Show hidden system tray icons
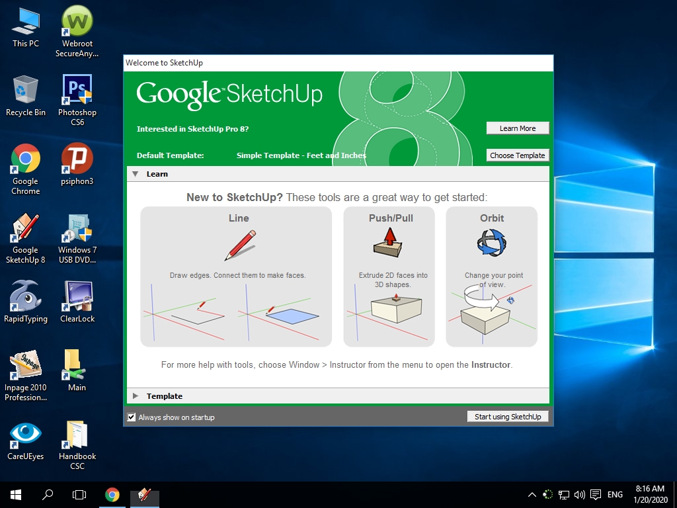677x508 pixels. tap(532, 495)
